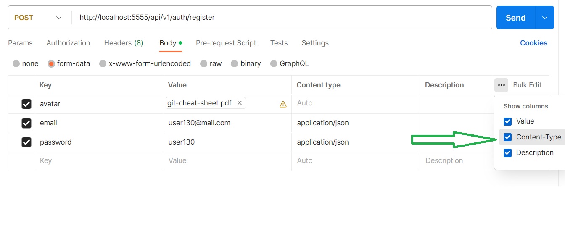Click the Send button
The width and height of the screenshot is (565, 247).
coord(515,18)
